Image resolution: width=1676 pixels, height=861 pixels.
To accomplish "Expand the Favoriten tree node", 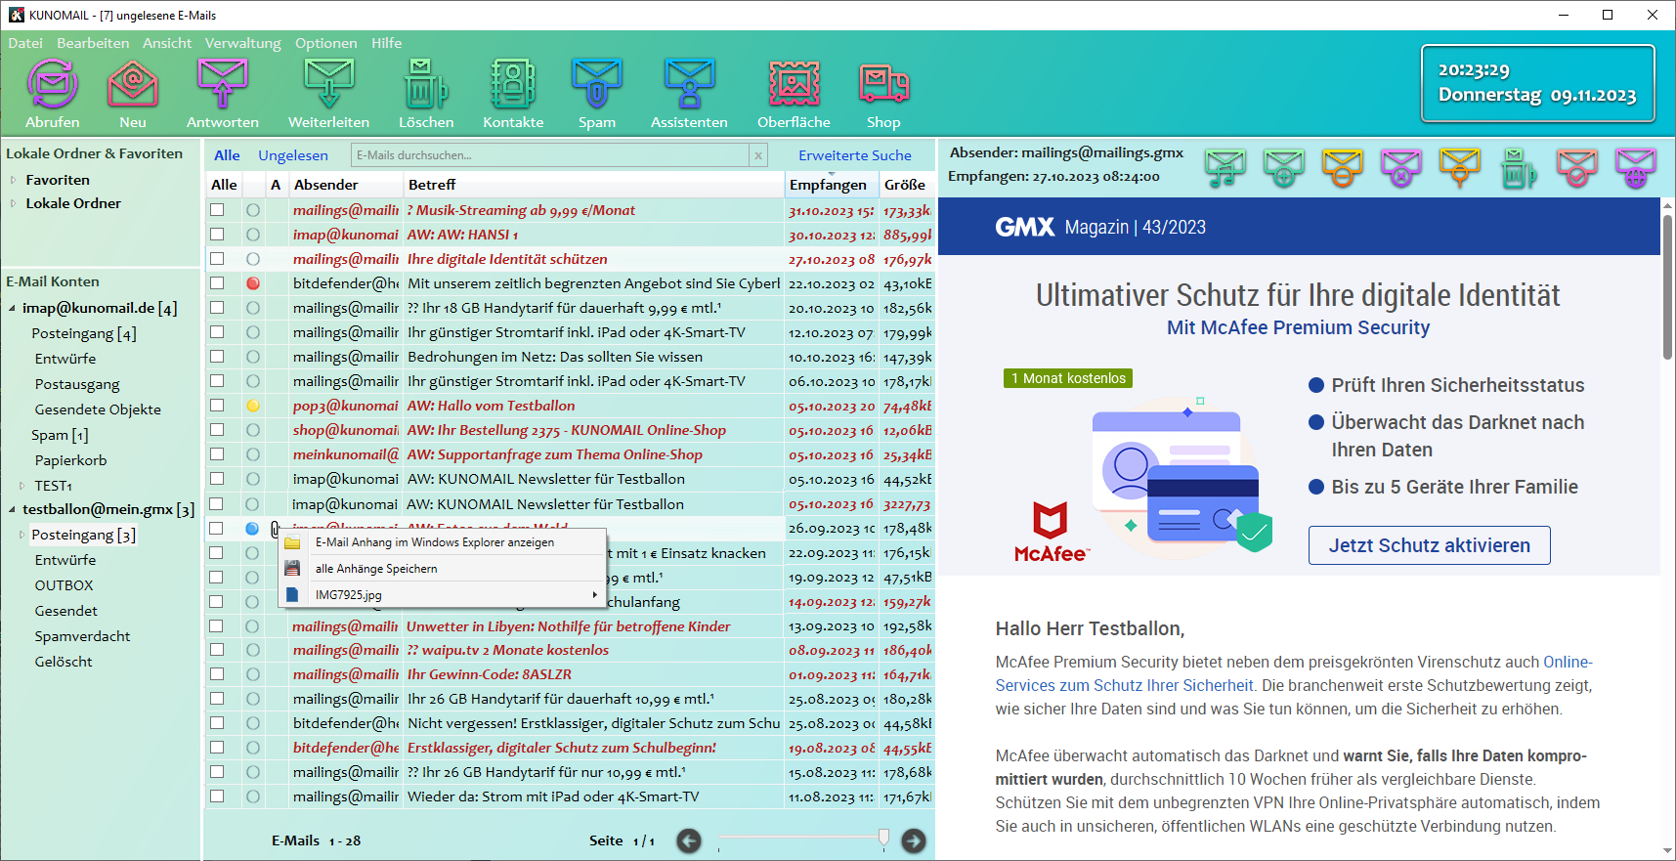I will (x=13, y=180).
